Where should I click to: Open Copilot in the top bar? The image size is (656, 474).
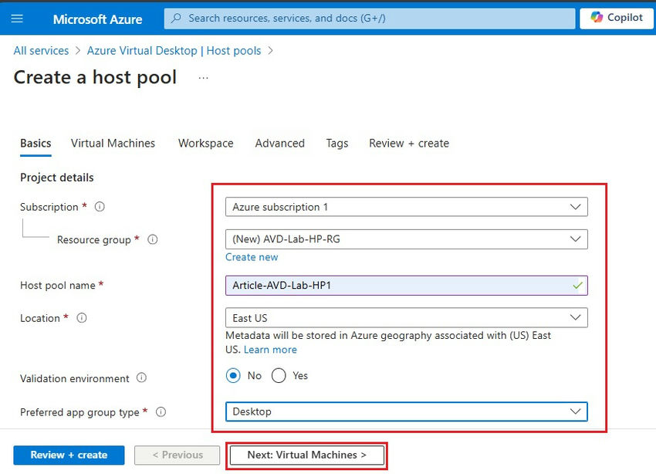(x=615, y=18)
